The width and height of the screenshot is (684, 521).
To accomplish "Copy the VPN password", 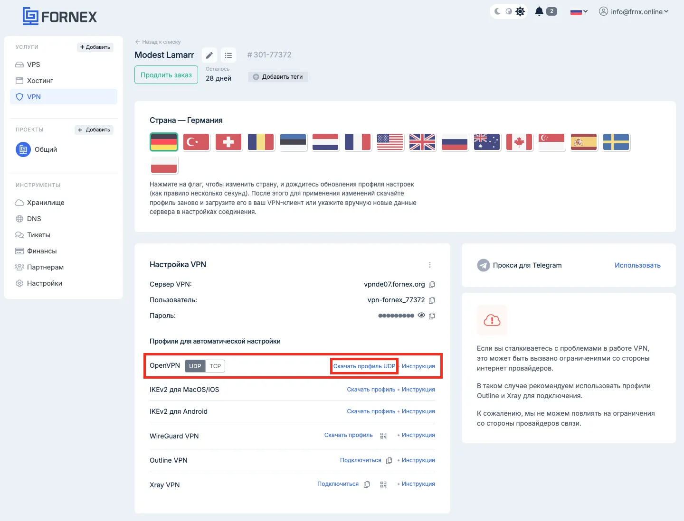I will point(432,316).
